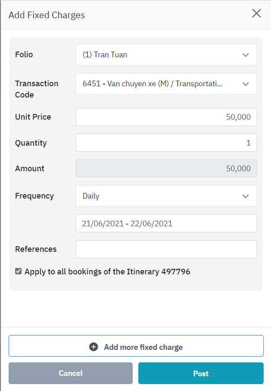Open the date range field 21/06/2021 - 22/06/2021
The width and height of the screenshot is (271, 391).
[x=166, y=224]
